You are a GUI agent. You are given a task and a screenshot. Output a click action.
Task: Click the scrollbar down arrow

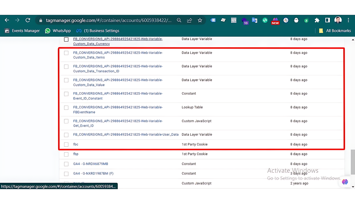(x=353, y=187)
